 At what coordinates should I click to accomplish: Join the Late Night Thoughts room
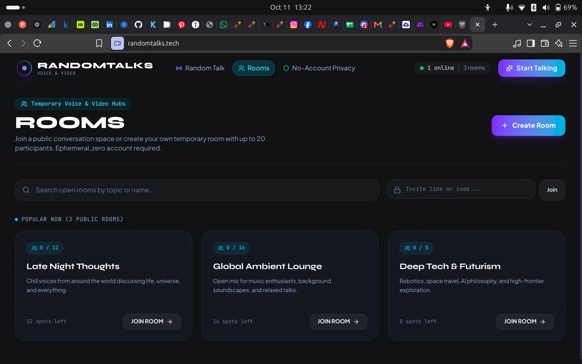tap(152, 322)
